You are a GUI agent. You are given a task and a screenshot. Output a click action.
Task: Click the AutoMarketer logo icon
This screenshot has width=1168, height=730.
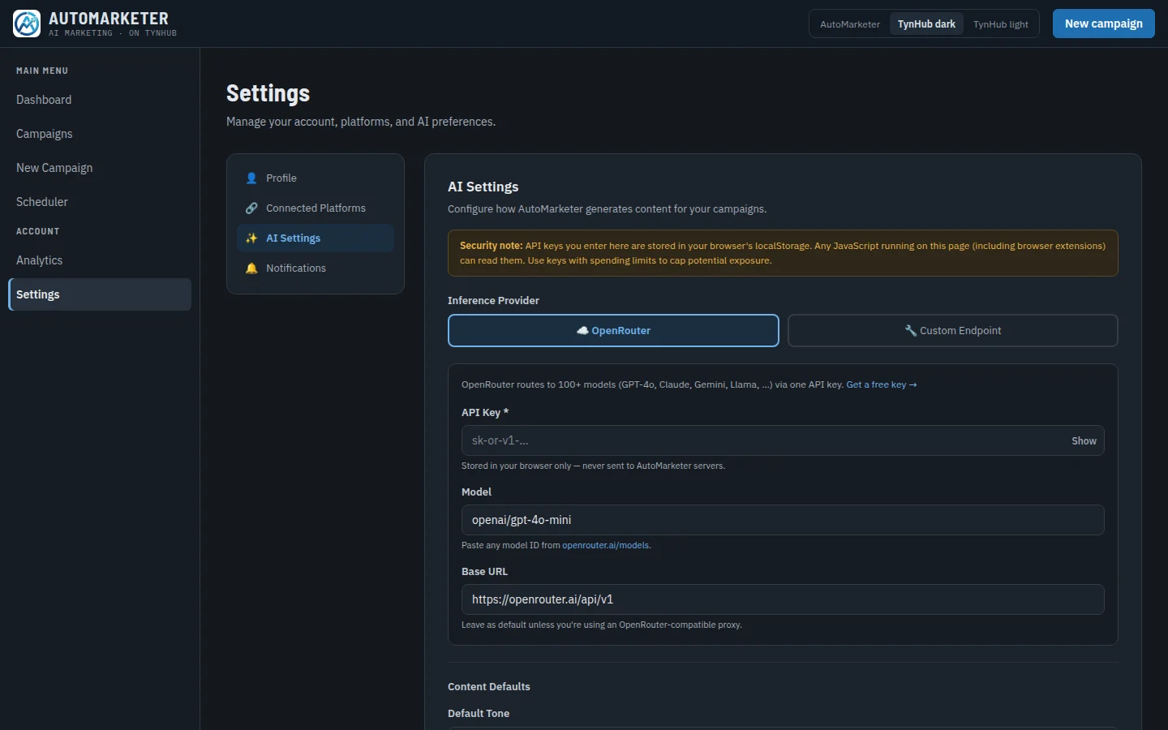[x=27, y=24]
